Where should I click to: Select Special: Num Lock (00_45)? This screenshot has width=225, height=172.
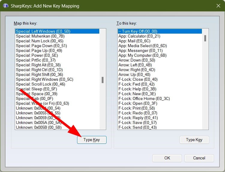57,41
